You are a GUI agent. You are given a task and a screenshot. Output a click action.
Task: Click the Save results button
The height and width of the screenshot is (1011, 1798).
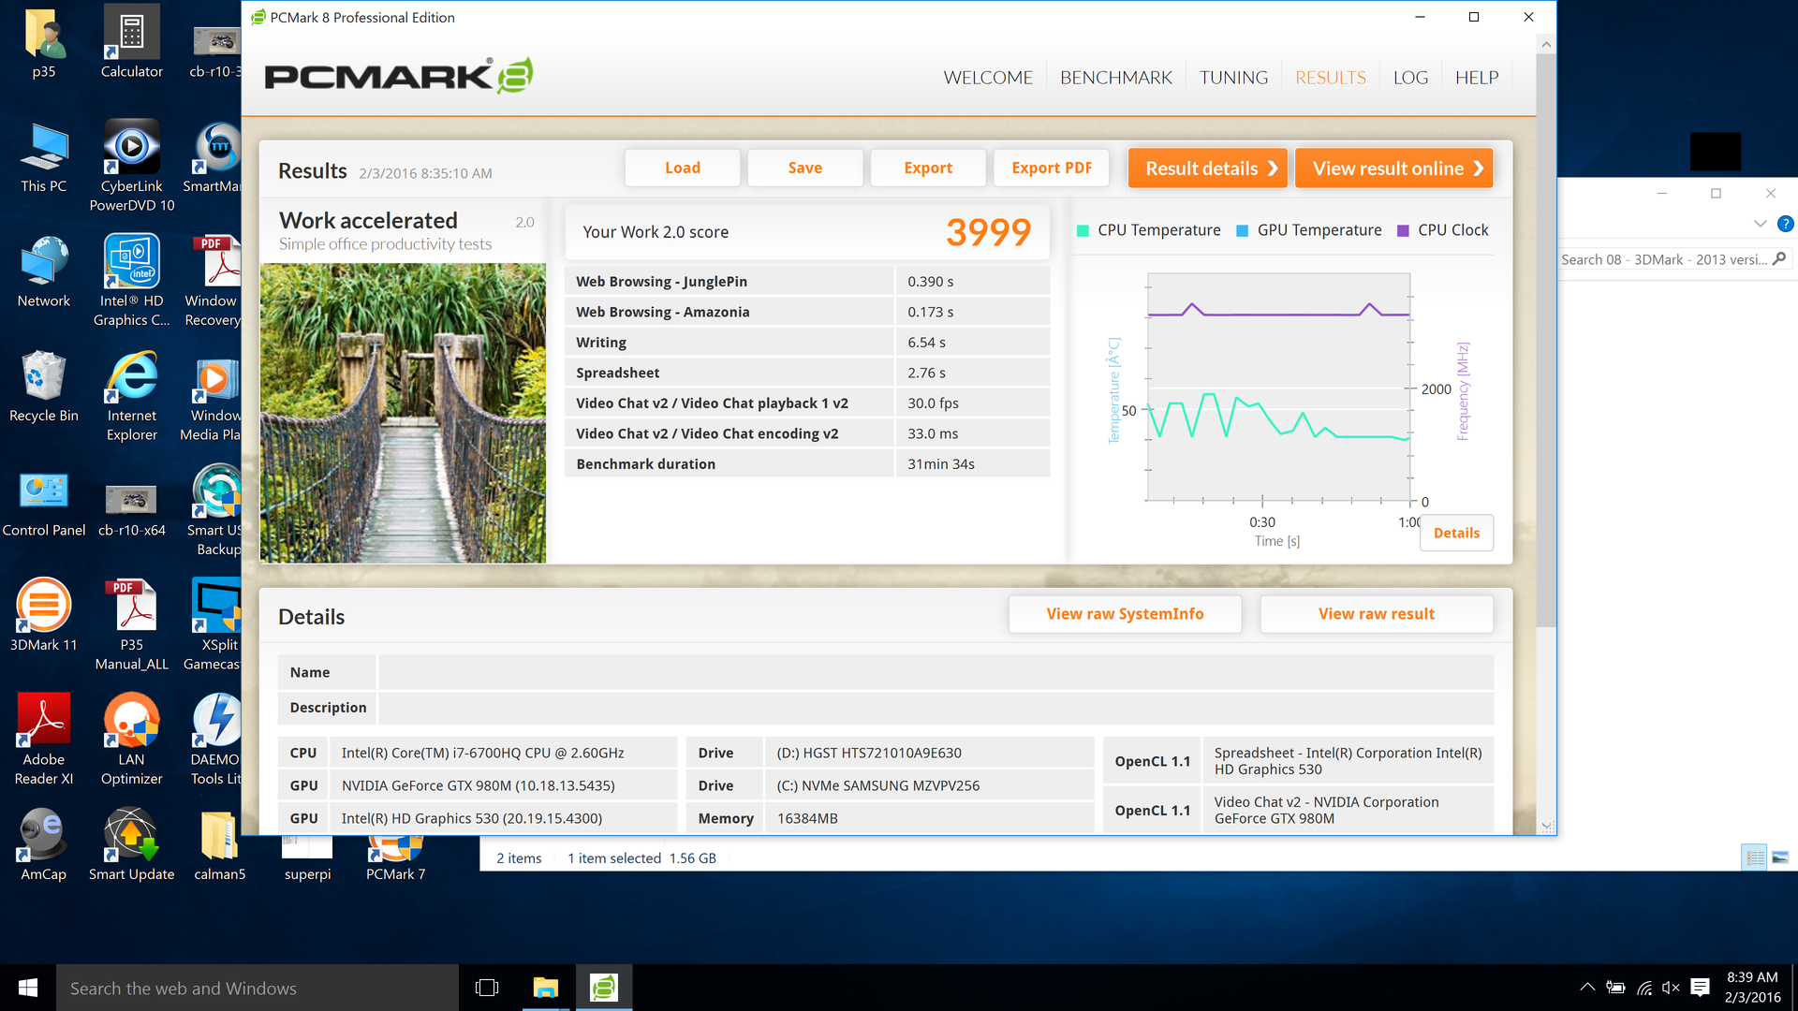[x=805, y=168]
